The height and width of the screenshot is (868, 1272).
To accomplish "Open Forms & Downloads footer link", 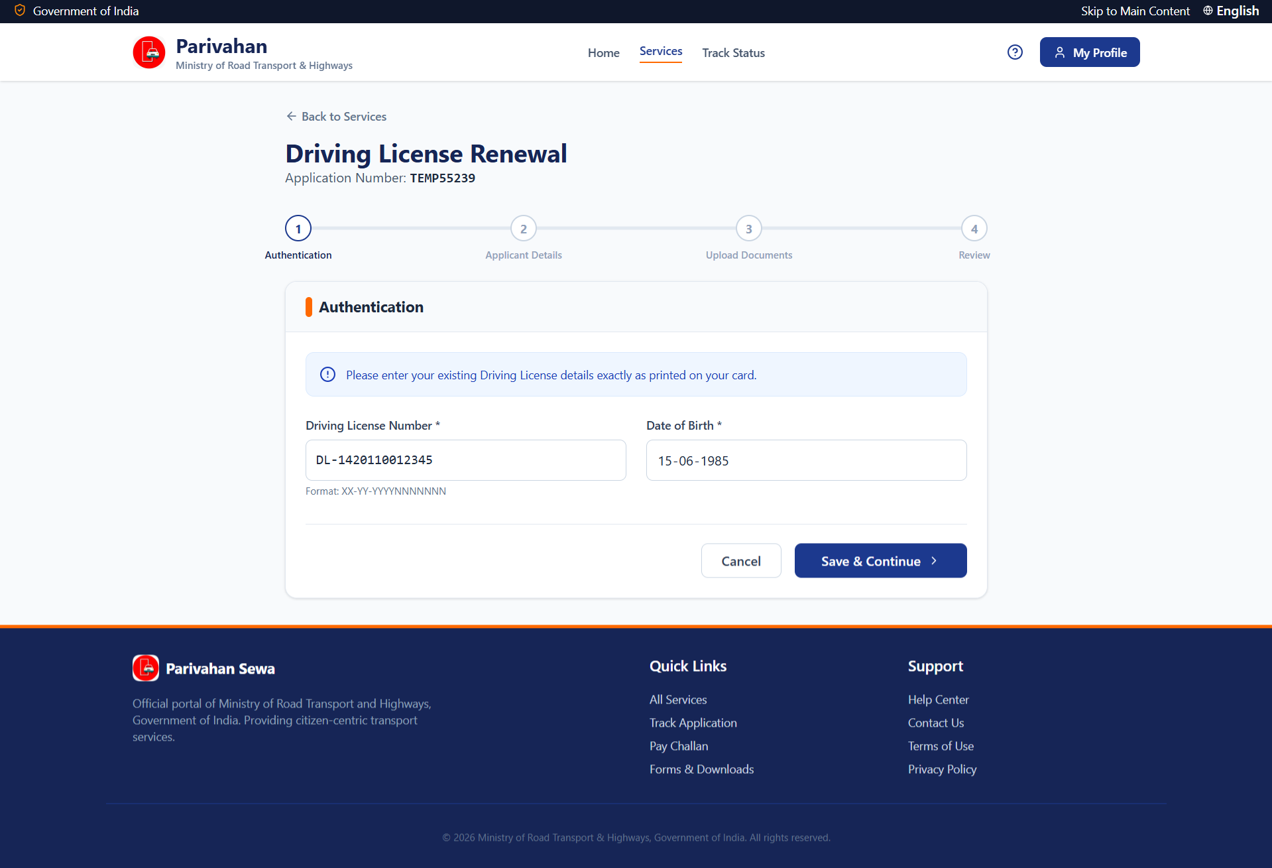I will pos(702,769).
